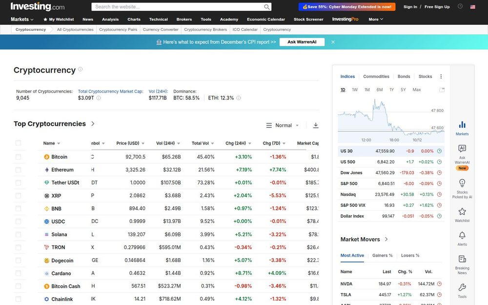Download the cryptocurrency table
This screenshot has height=305, width=488.
[316, 125]
